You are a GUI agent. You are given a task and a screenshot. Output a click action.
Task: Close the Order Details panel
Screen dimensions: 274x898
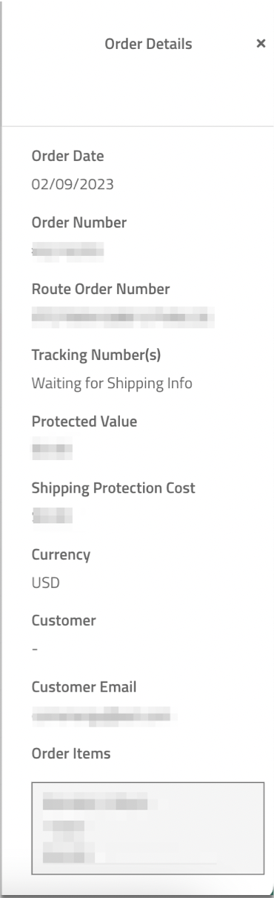point(260,45)
